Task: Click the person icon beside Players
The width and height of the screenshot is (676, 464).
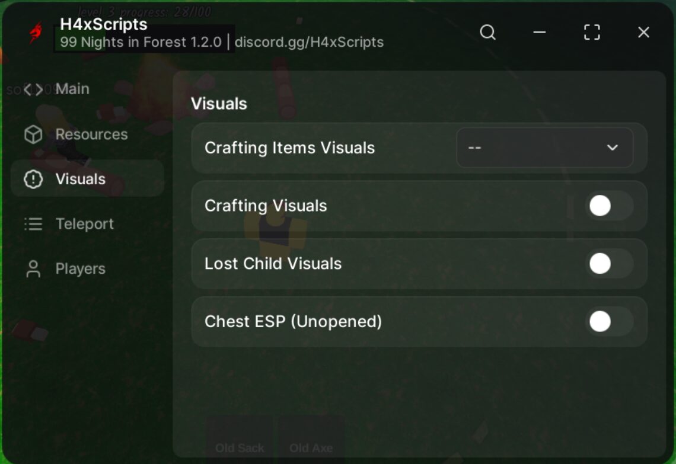Action: pos(33,269)
